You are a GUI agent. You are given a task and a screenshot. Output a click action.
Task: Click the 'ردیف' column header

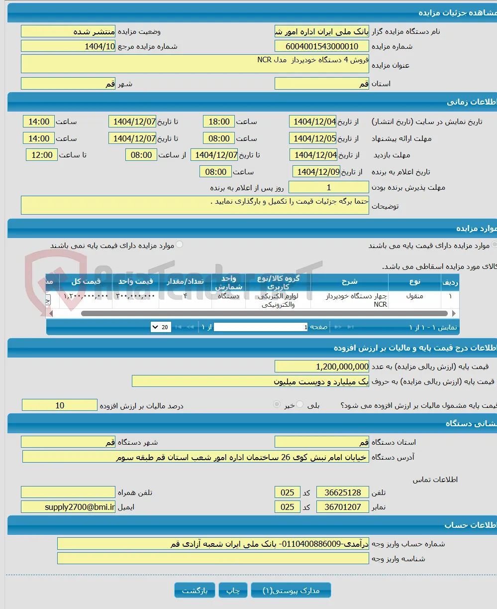(450, 282)
